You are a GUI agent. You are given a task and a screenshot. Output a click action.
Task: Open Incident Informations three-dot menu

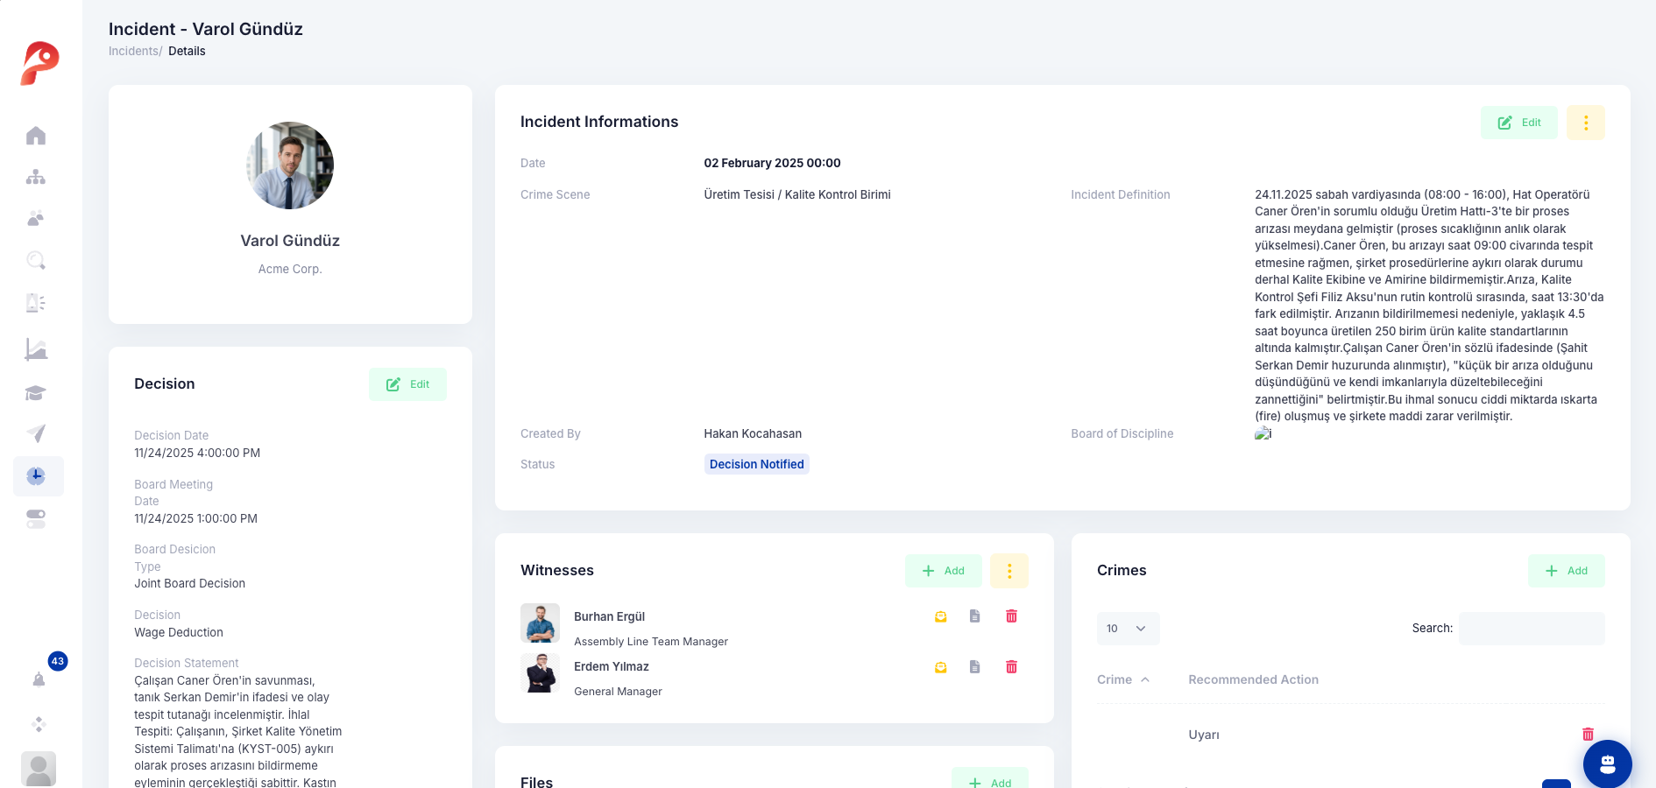point(1585,123)
